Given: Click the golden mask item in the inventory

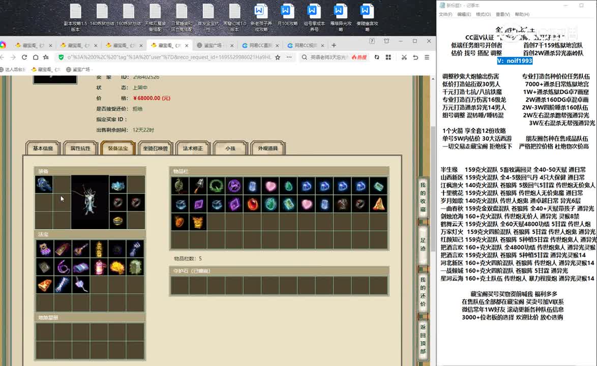Looking at the screenshot, I should coord(198,222).
